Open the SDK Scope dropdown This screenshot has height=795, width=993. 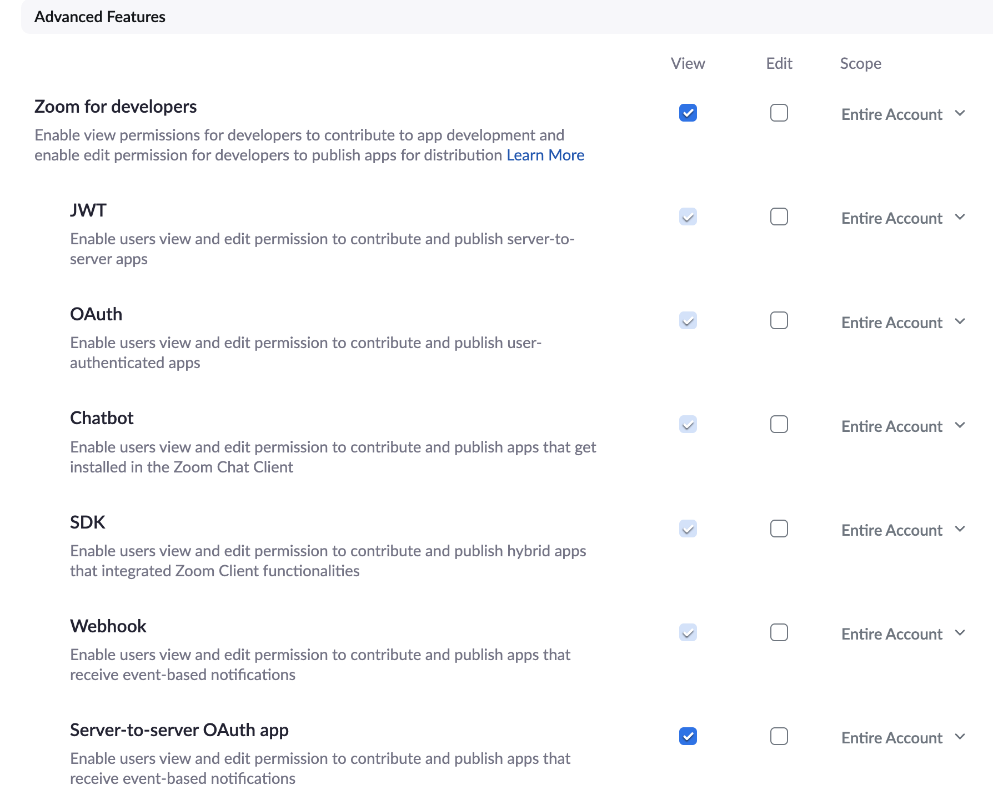point(904,530)
